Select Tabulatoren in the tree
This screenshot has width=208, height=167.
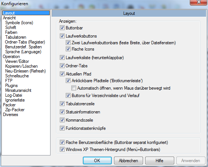[16, 37]
